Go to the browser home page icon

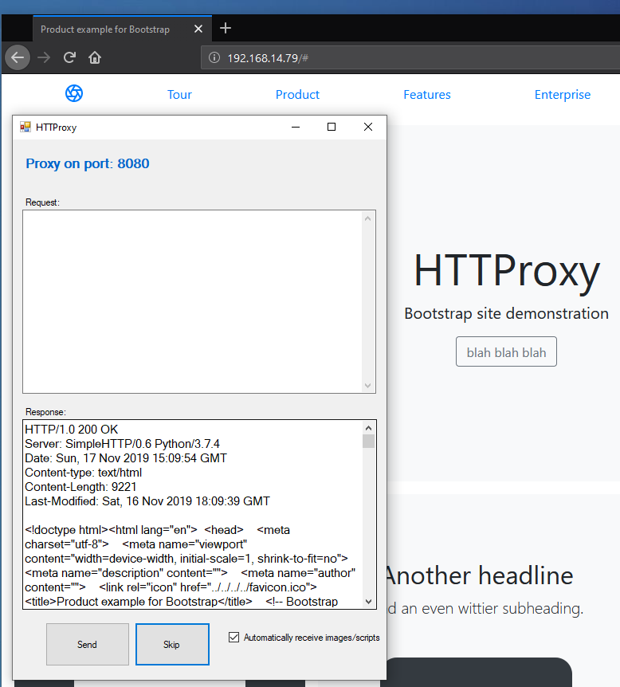point(95,57)
